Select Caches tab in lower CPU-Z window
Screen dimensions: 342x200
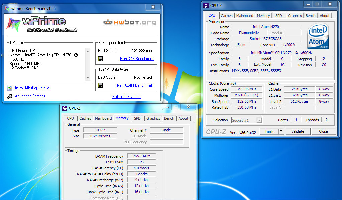point(85,118)
